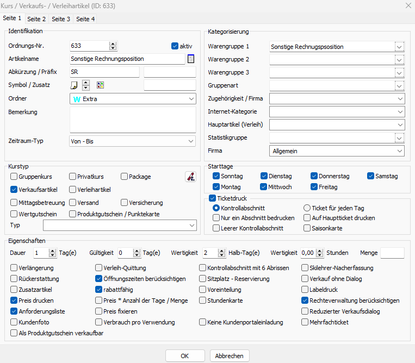The image size is (415, 363).
Task: Check the Verleihartikel checkbox
Action: (x=72, y=189)
